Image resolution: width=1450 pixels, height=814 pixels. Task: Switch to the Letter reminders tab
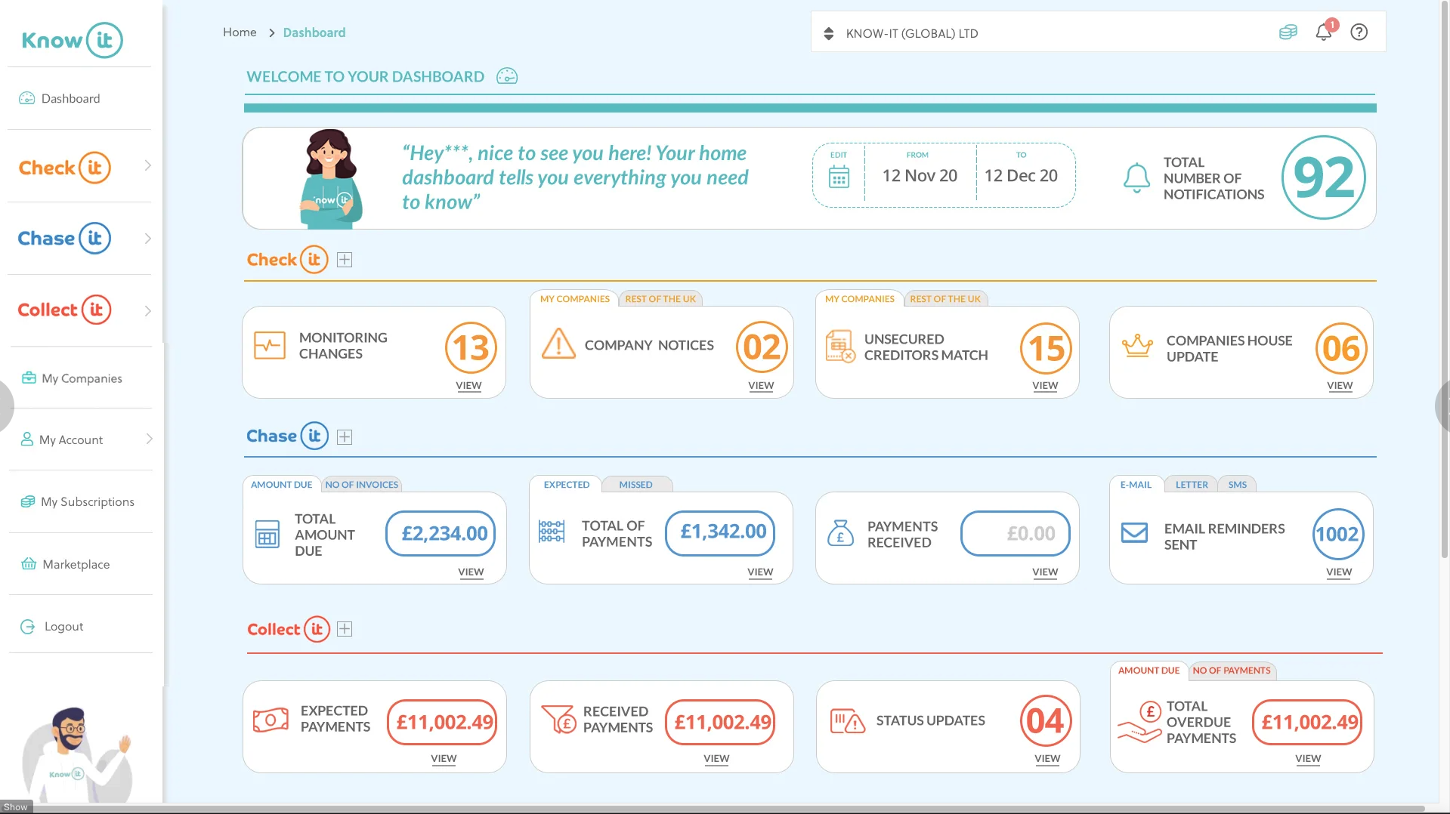click(x=1192, y=485)
